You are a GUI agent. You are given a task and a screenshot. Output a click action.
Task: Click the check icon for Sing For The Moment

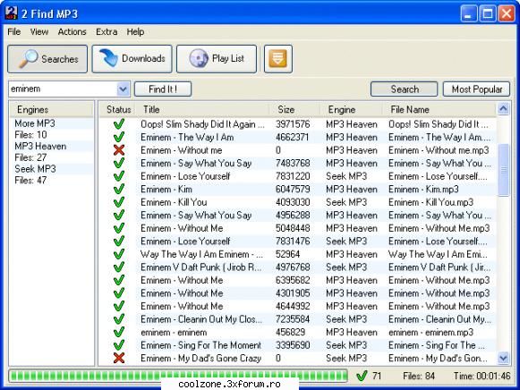click(119, 345)
